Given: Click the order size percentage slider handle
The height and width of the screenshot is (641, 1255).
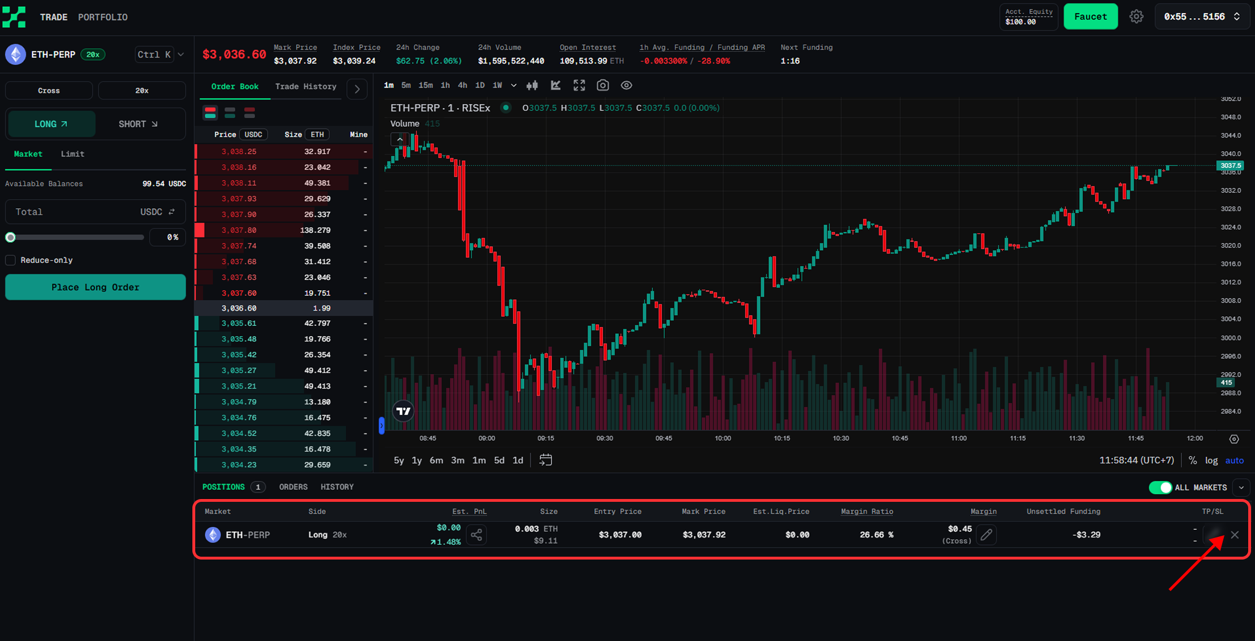Looking at the screenshot, I should 11,238.
